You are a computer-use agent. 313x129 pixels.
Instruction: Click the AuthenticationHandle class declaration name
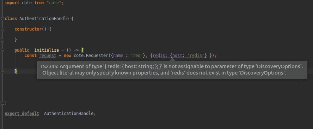[44, 19]
